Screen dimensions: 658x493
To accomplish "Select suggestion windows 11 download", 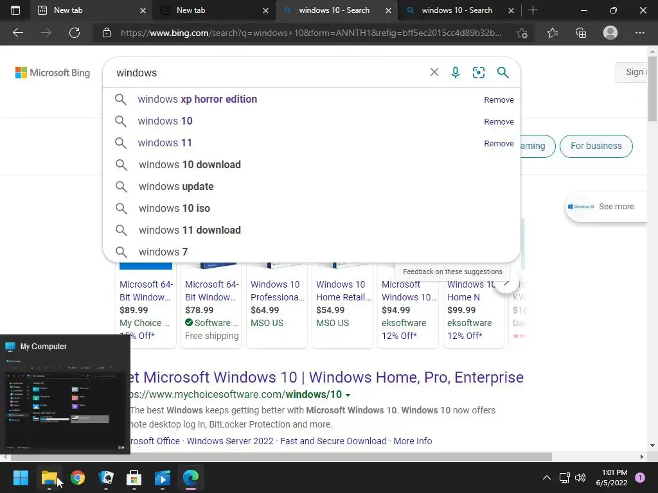I will pyautogui.click(x=312, y=230).
